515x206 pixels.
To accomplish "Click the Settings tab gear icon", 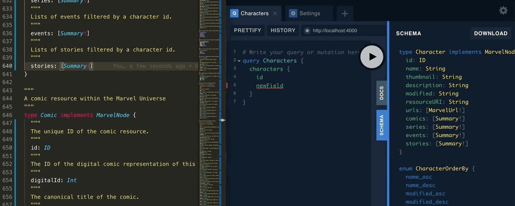I will click(293, 13).
